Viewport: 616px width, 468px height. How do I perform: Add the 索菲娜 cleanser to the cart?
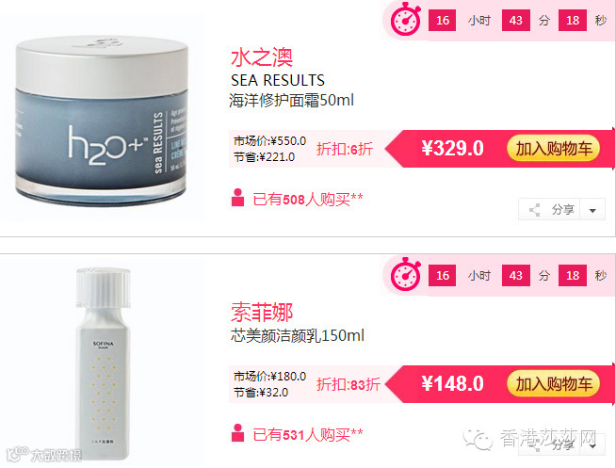pyautogui.click(x=553, y=383)
